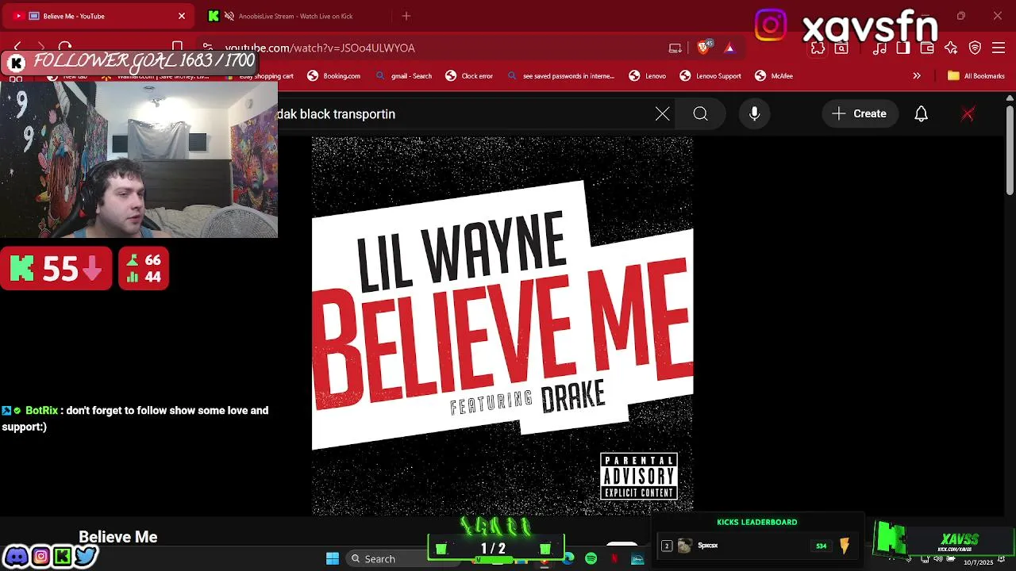1016x571 pixels.
Task: Click the install app icon in address bar
Action: click(x=675, y=48)
